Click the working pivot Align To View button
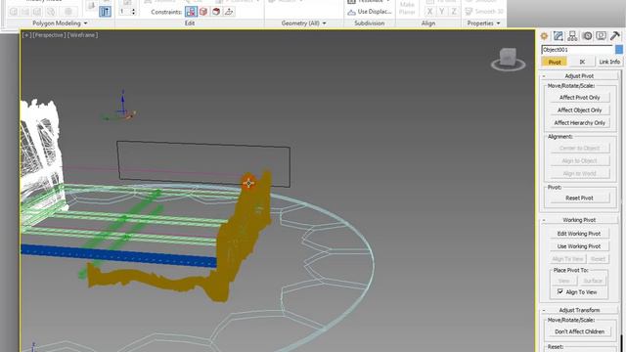 pyautogui.click(x=567, y=259)
